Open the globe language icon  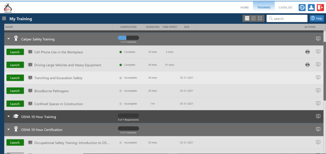point(302,8)
